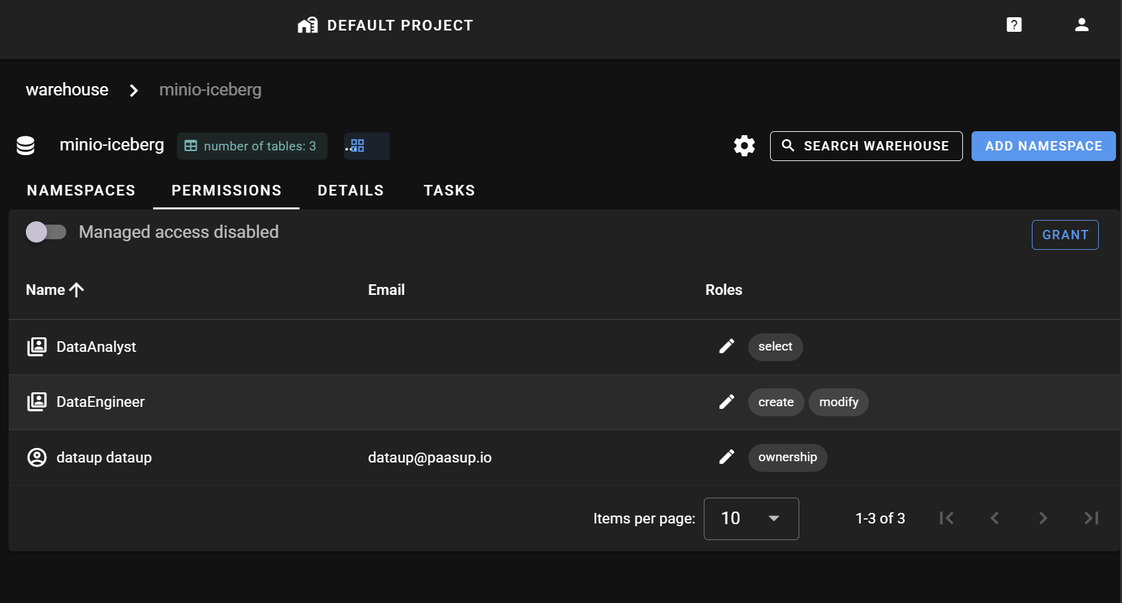Click pencil icon for dataup dataup

726,457
